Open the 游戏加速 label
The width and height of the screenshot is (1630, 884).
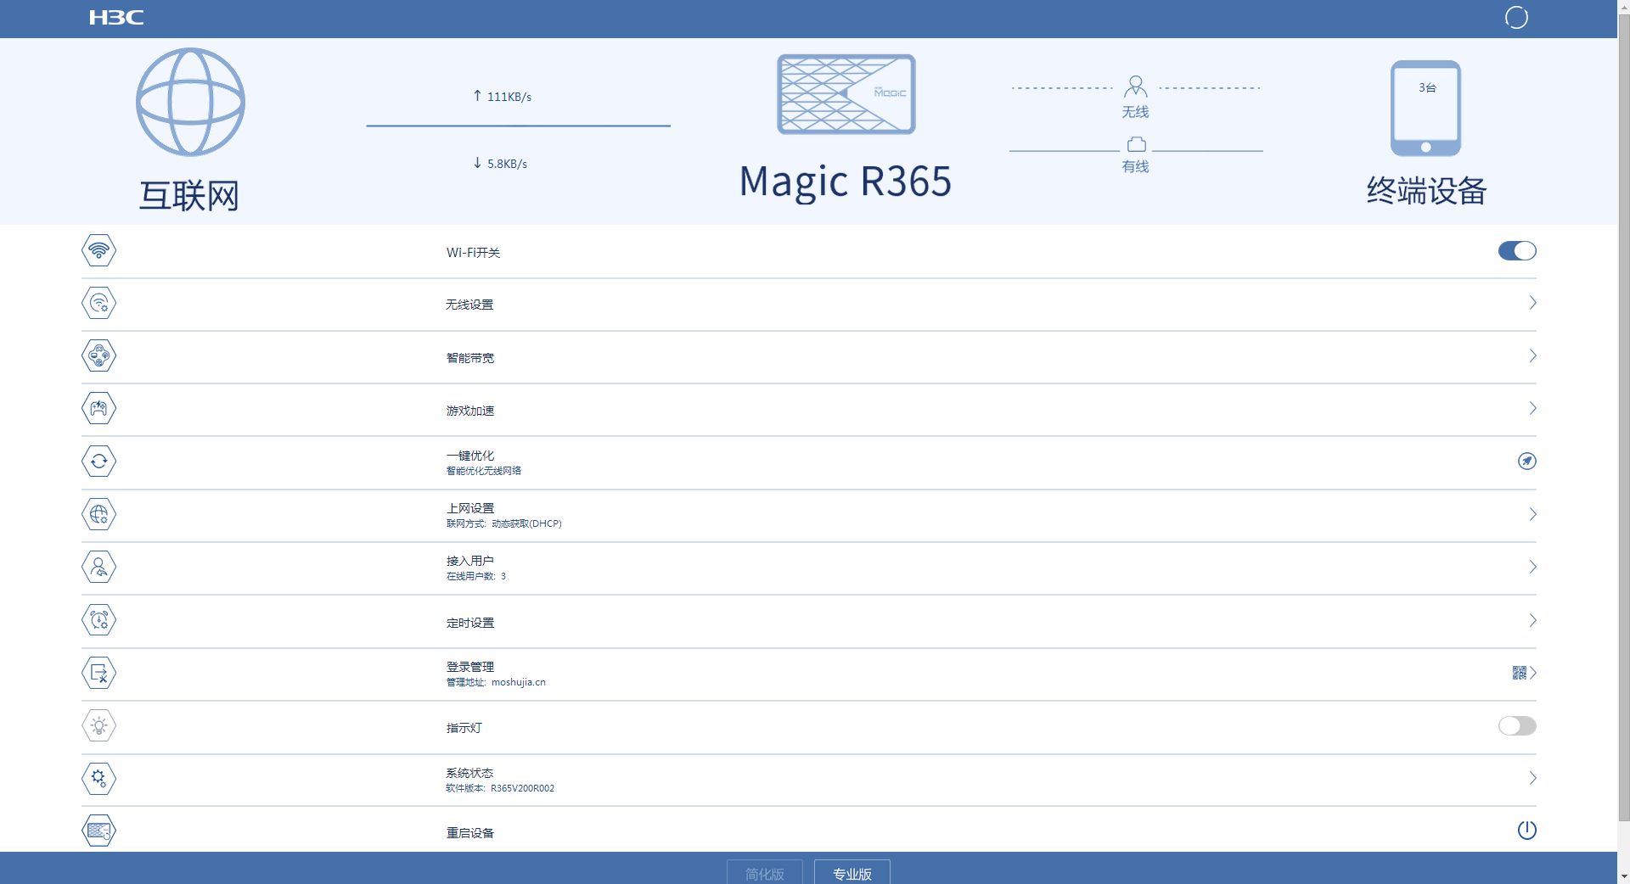coord(470,411)
